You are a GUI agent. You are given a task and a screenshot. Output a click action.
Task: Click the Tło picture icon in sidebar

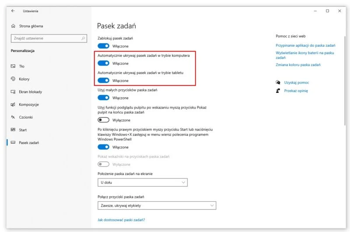coord(13,66)
